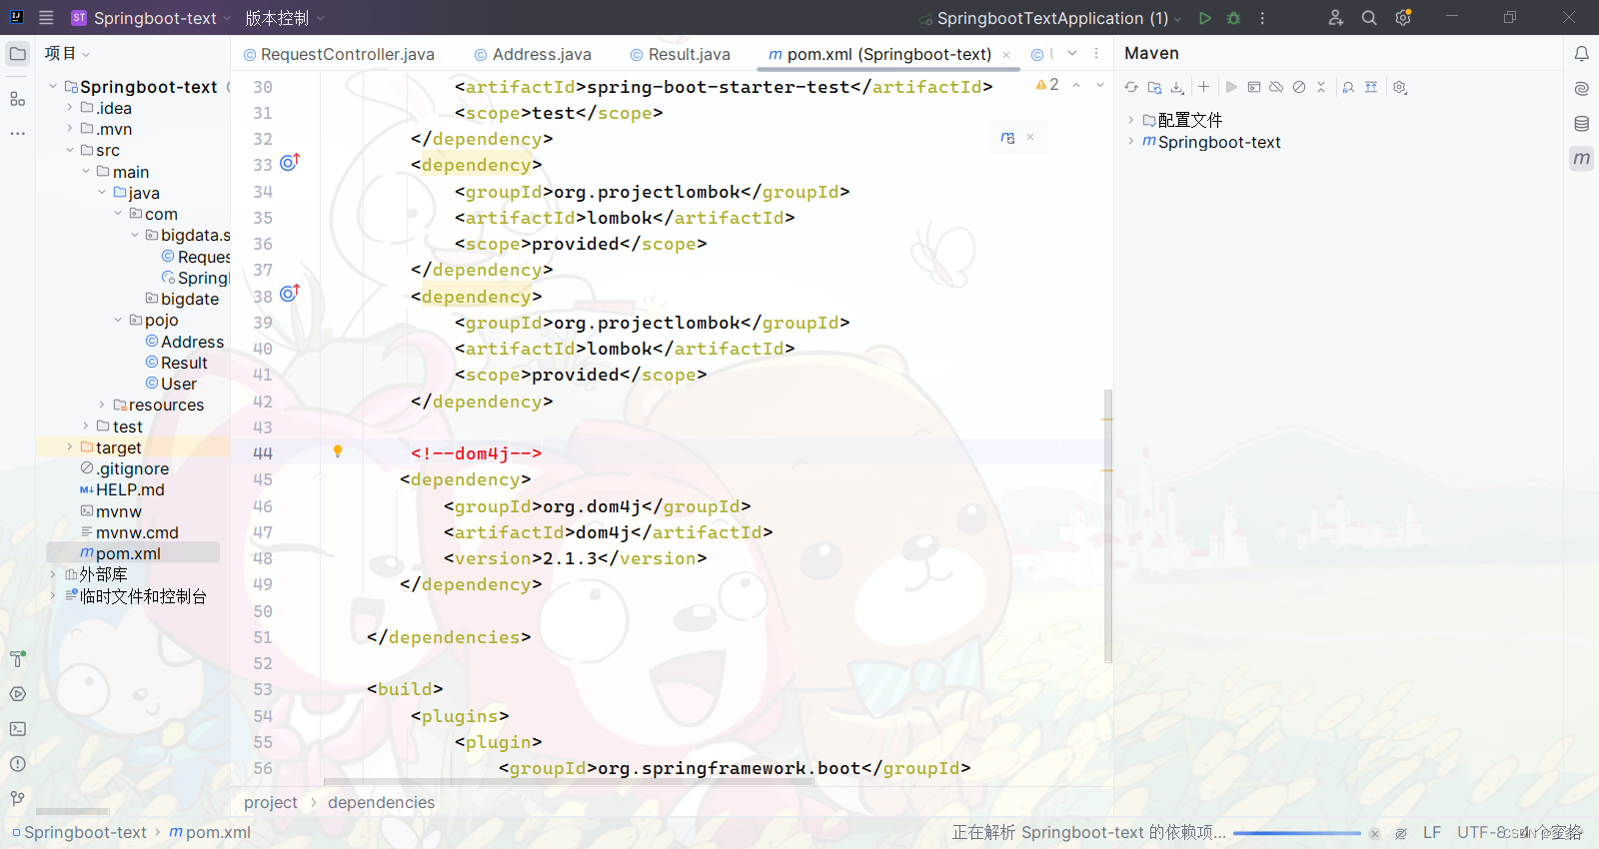Execute a Maven goal
Screen dimensions: 1599x849
pos(1254,88)
